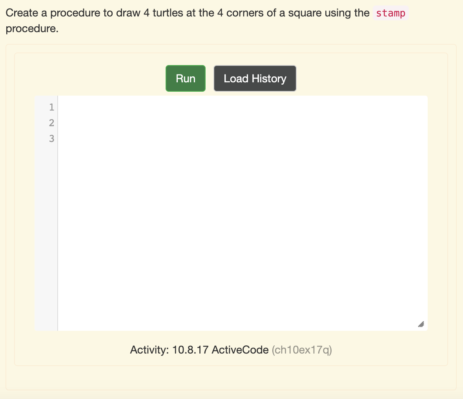Click line number 1 in the editor gutter
Screen dimensions: 463x399
click(x=51, y=107)
